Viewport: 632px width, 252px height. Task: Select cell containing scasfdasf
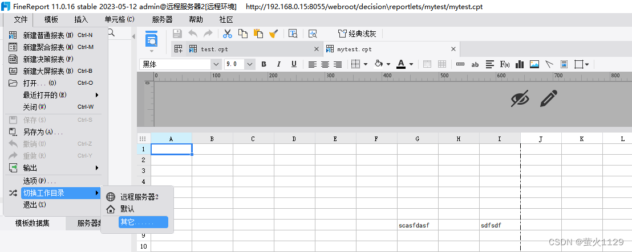(418, 225)
